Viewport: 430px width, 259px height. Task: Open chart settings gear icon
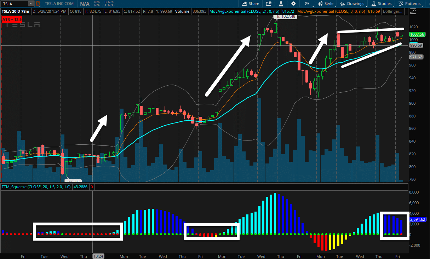point(293,4)
